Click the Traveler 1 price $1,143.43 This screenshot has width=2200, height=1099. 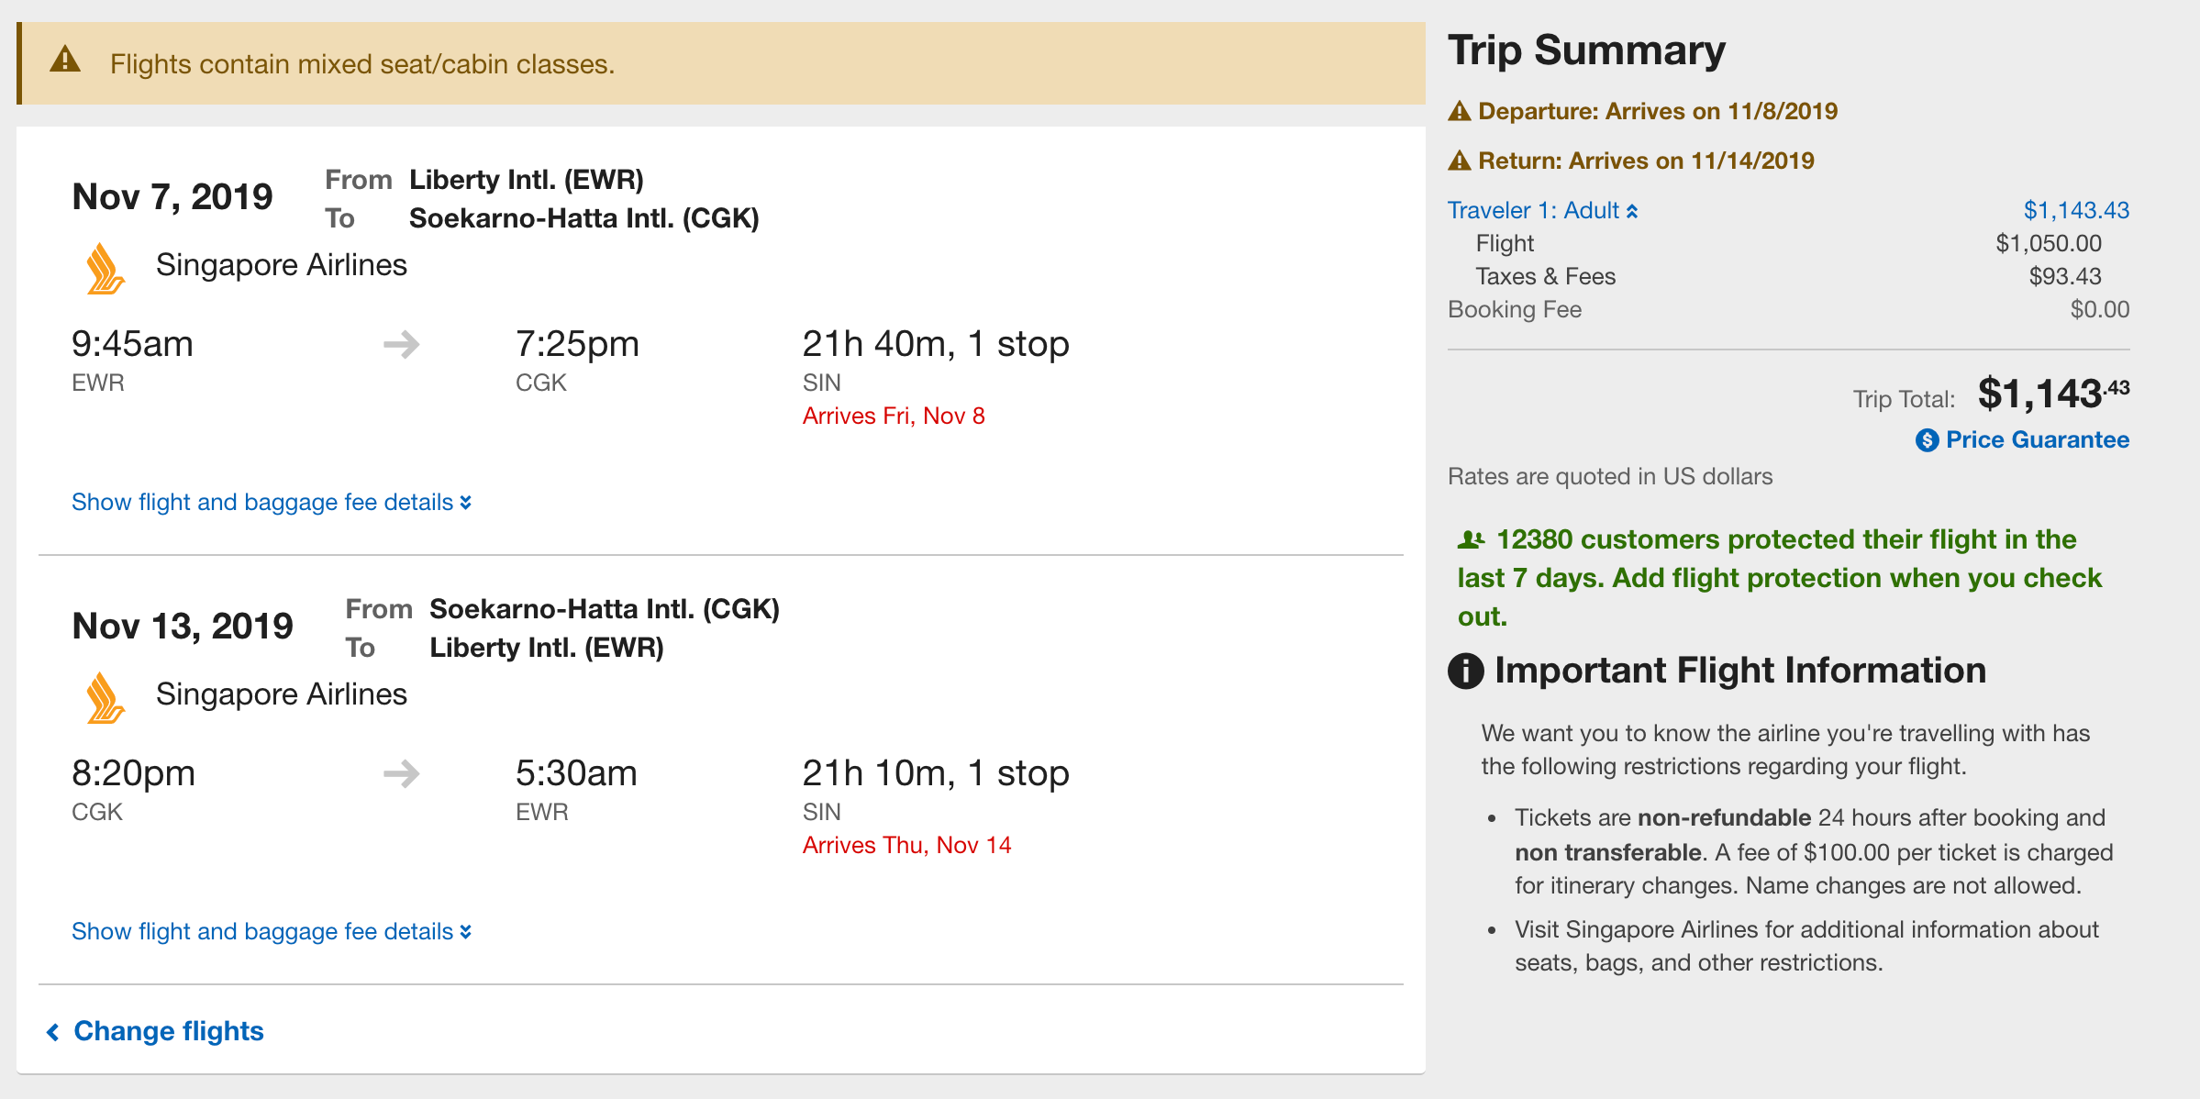[x=2076, y=211]
